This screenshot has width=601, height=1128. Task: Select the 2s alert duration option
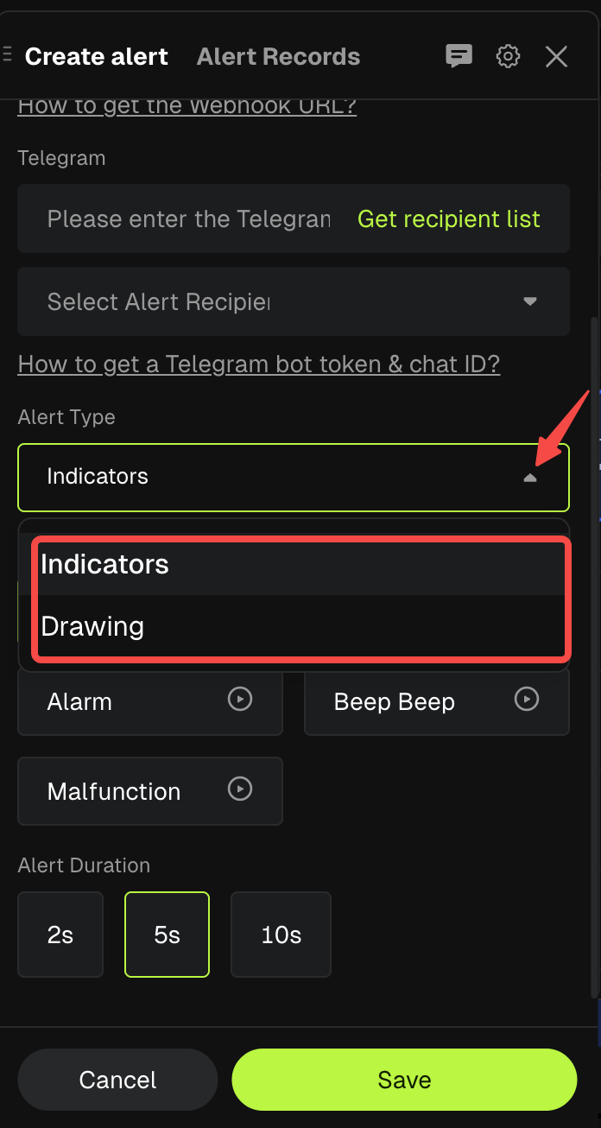(x=60, y=934)
